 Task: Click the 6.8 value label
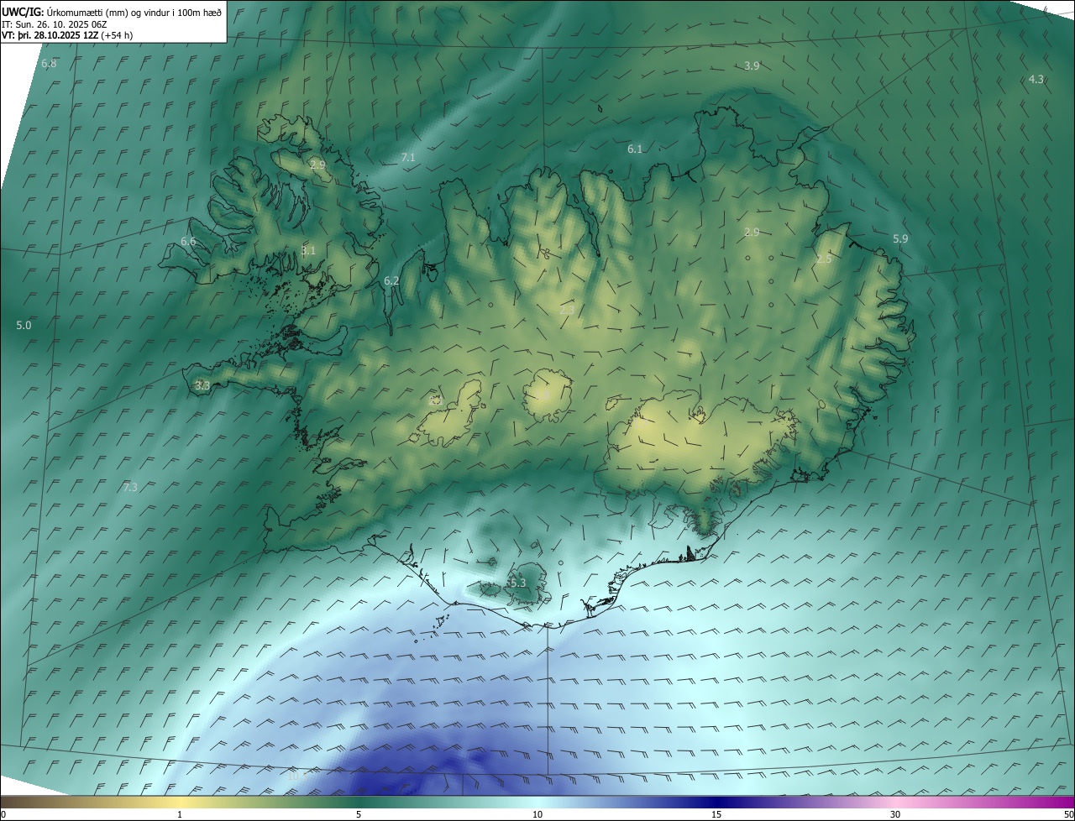click(49, 64)
